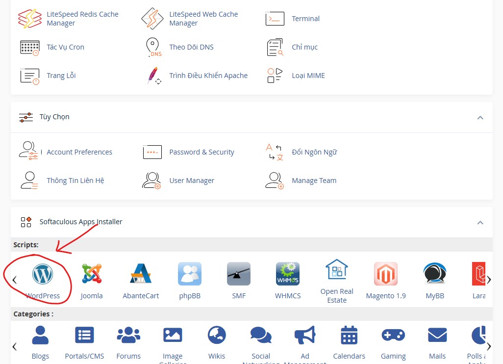Launch the WHMCS script icon

pyautogui.click(x=288, y=274)
